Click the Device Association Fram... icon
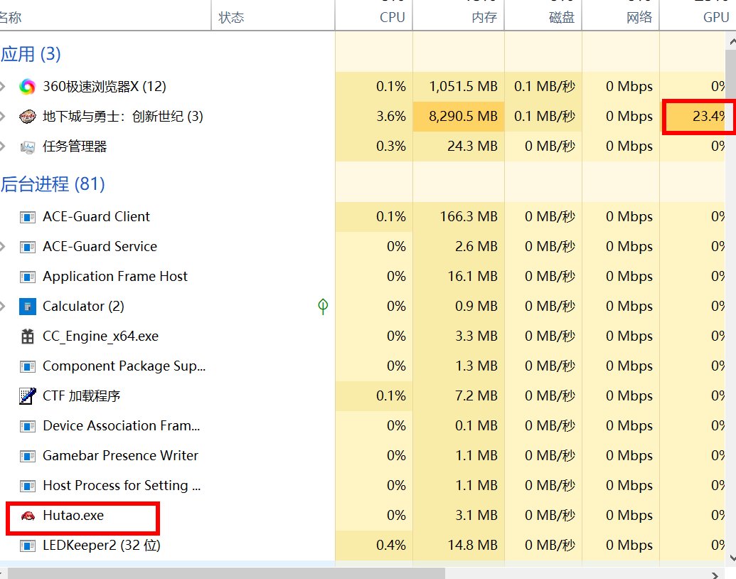Image resolution: width=736 pixels, height=579 pixels. click(x=27, y=426)
